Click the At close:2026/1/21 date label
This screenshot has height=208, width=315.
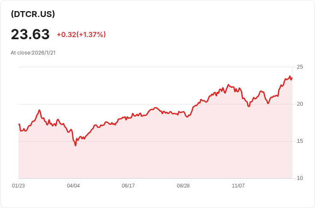click(x=33, y=53)
